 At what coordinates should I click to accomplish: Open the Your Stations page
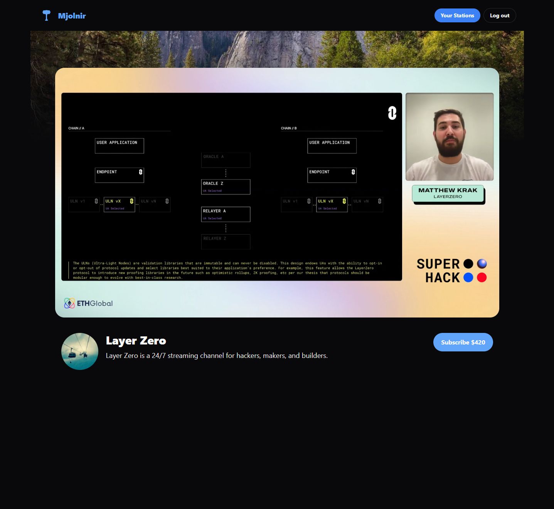pos(457,15)
